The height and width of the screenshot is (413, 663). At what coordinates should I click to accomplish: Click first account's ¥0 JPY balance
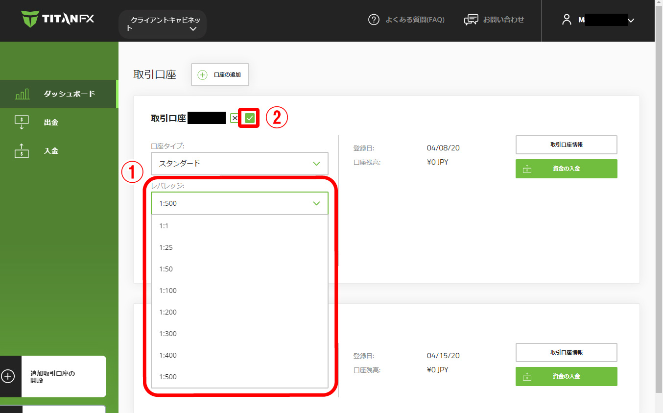[x=437, y=162]
